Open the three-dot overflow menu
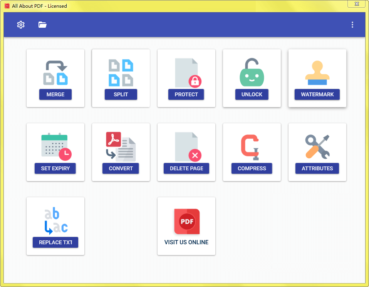Screen dimensions: 369x287 352,25
